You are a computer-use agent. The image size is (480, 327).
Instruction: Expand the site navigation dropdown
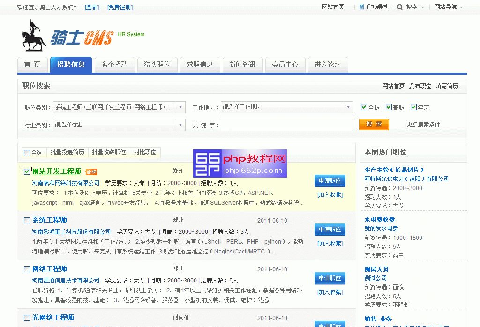point(461,7)
